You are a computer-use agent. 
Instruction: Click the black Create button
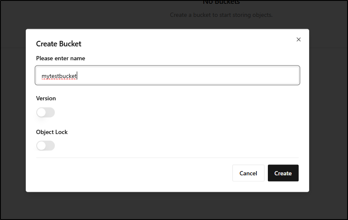[x=283, y=173]
